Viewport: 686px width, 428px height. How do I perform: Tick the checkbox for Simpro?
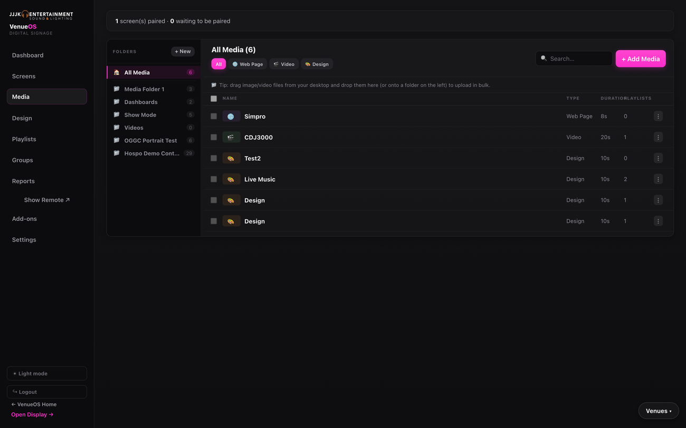click(214, 116)
